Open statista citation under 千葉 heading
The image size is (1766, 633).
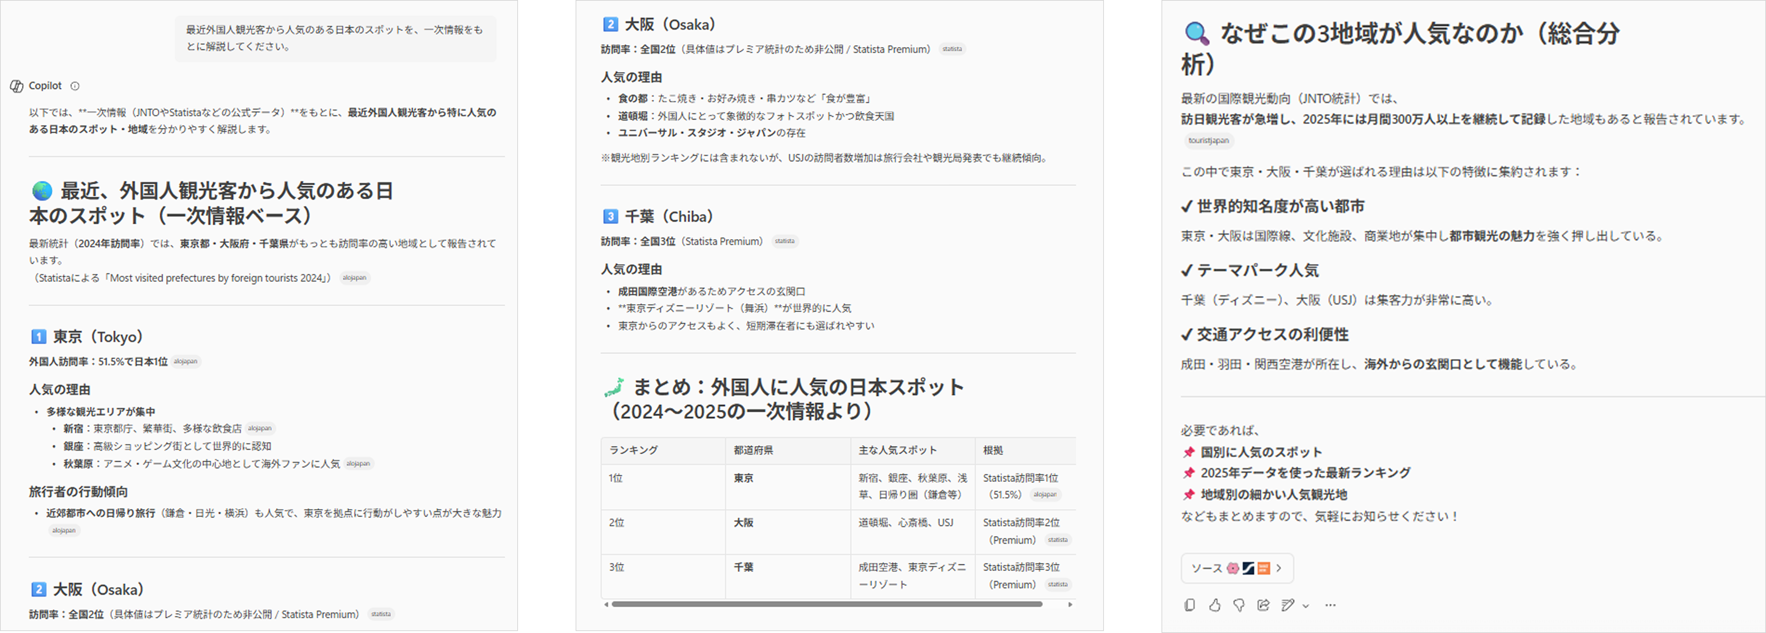pos(784,241)
